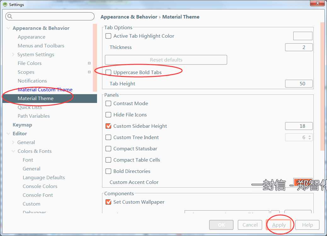Screen dimensions: 327x236
Task: Click the search magnifier icon
Action: 10,16
